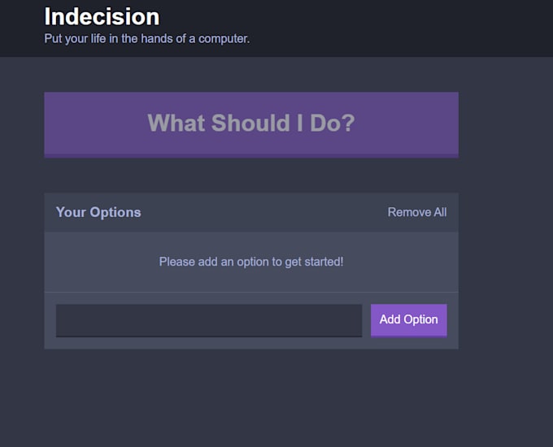Click the "Put your life in the hands" subtitle
This screenshot has height=447, width=553.
146,38
